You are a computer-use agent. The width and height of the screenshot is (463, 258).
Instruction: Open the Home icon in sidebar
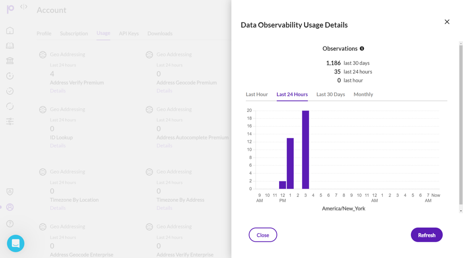(10, 31)
